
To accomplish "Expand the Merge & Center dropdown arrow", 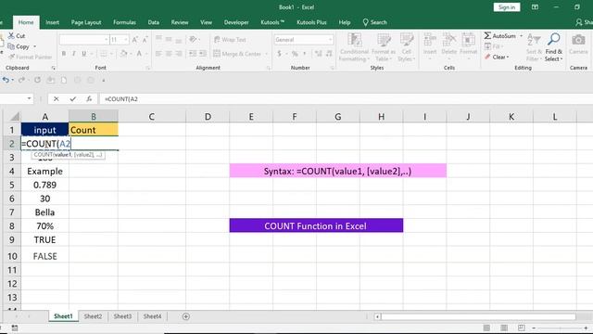I will (267, 54).
